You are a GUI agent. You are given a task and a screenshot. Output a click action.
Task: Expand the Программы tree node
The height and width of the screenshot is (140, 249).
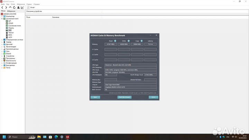[2, 58]
